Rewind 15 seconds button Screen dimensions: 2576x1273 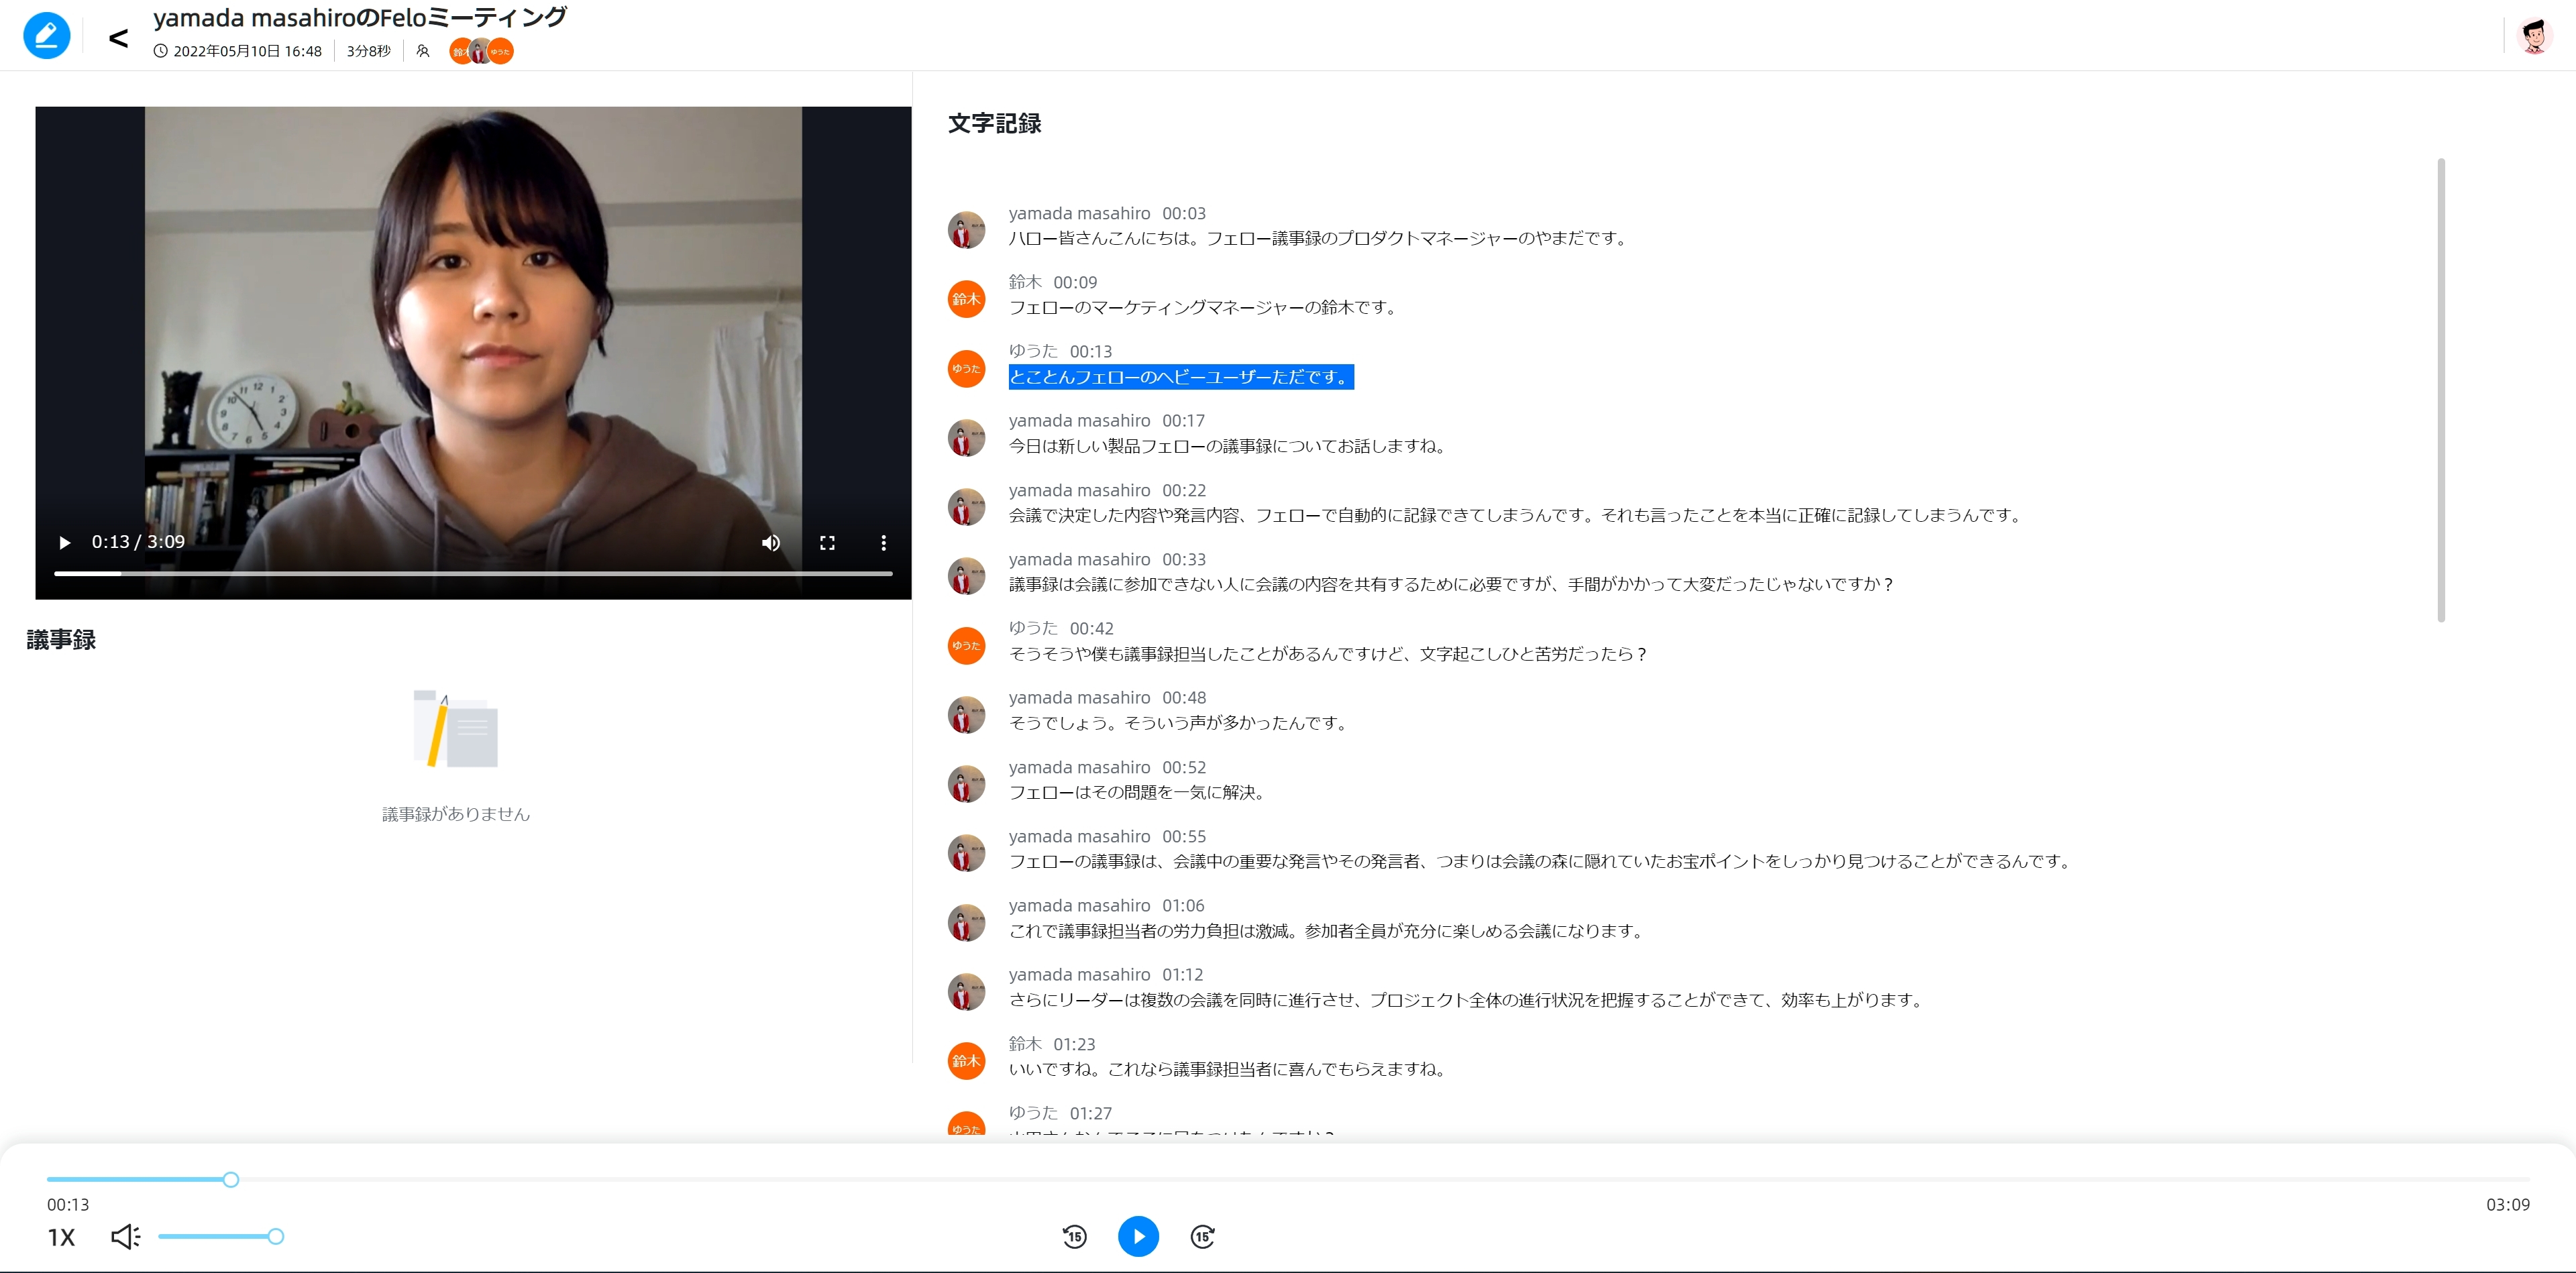click(x=1074, y=1237)
